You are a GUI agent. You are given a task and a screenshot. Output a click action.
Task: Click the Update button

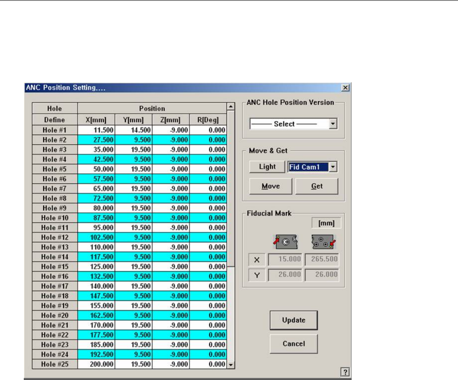[x=294, y=320]
